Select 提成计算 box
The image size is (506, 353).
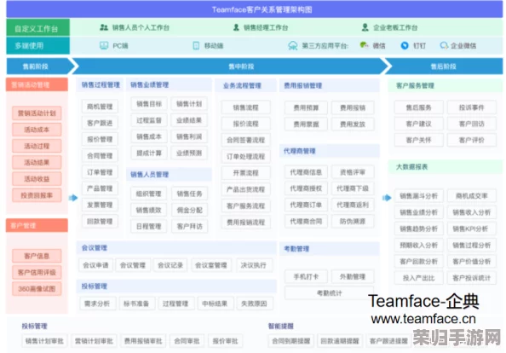tap(149, 153)
